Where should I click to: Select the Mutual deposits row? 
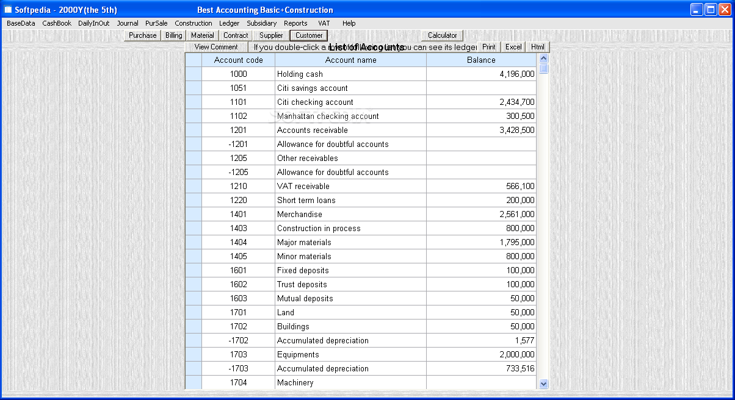tap(361, 299)
